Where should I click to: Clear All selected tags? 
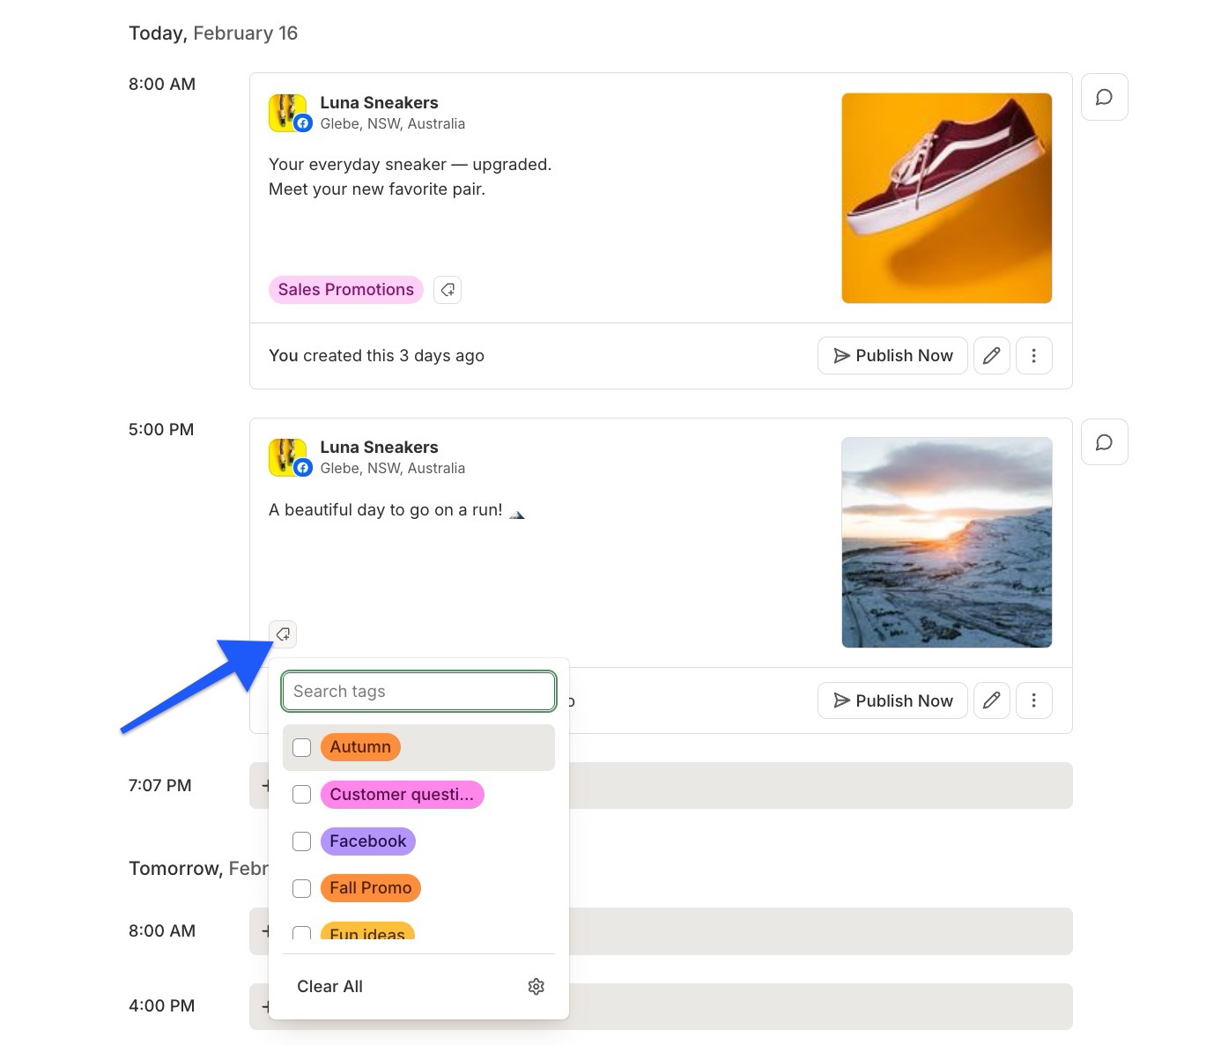(329, 986)
